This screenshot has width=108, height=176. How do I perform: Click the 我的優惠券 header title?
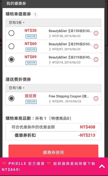pos(16,3)
